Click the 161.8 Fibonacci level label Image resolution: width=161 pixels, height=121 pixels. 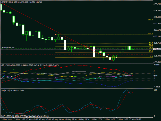click(x=150, y=20)
